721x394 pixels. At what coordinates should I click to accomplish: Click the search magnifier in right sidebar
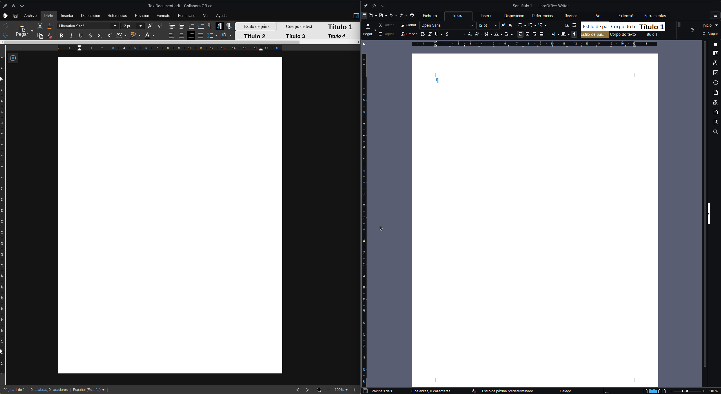[x=715, y=132]
